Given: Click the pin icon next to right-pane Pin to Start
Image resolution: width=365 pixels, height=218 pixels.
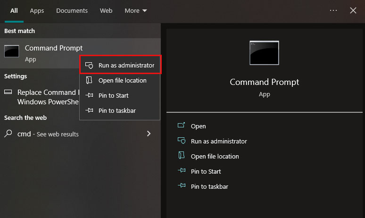Looking at the screenshot, I should [182, 170].
